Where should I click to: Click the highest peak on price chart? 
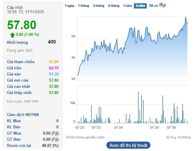[186, 17]
